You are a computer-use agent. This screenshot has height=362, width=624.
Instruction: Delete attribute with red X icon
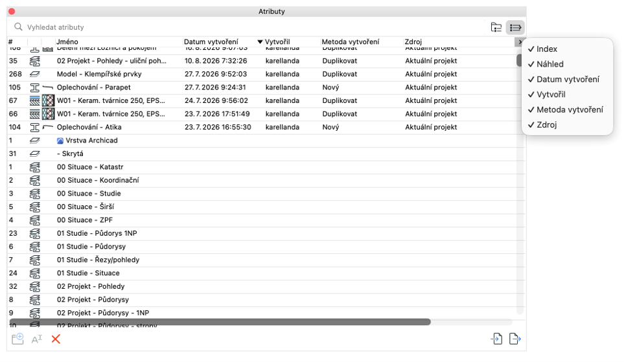[x=56, y=339]
